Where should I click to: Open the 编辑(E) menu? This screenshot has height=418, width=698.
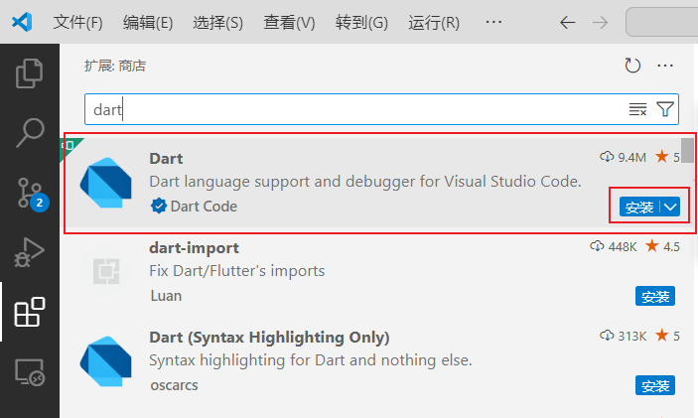pyautogui.click(x=148, y=22)
